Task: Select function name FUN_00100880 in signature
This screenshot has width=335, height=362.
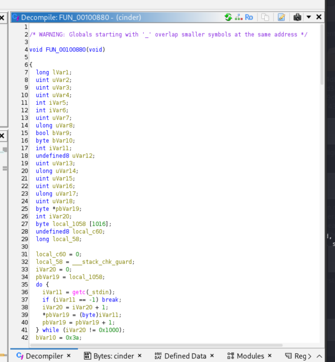Action: pyautogui.click(x=66, y=49)
